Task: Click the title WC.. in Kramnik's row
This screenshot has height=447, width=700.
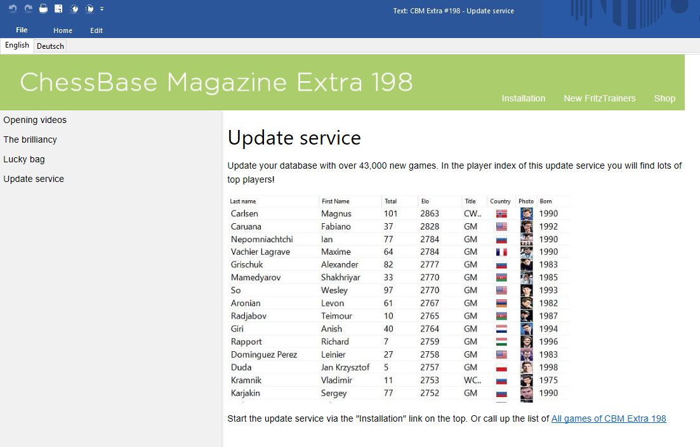Action: click(472, 380)
